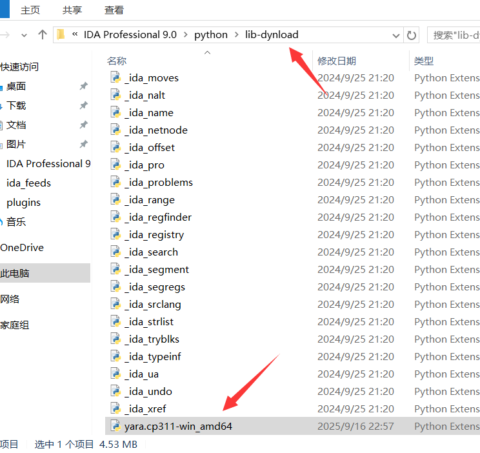480x453 pixels.
Task: Sort files by 名称 column header
Action: pos(117,61)
